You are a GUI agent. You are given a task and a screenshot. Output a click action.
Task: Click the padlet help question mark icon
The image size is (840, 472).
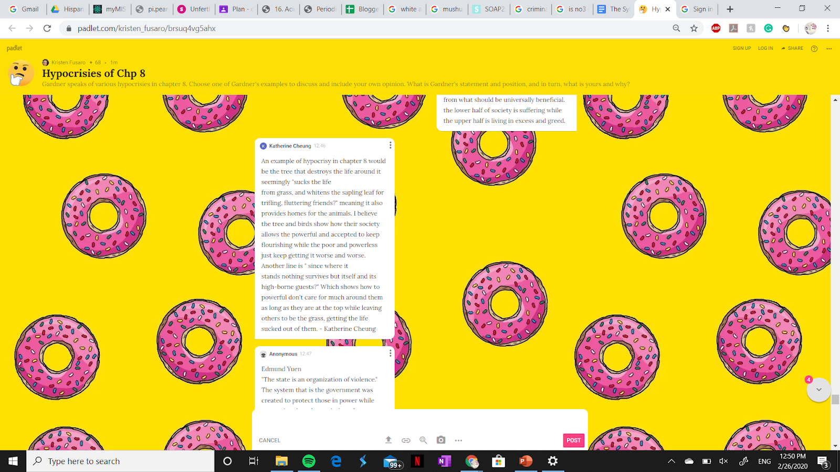814,48
